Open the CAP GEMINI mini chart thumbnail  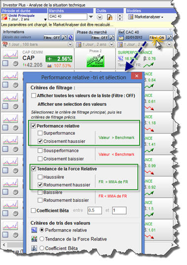click(x=10, y=55)
